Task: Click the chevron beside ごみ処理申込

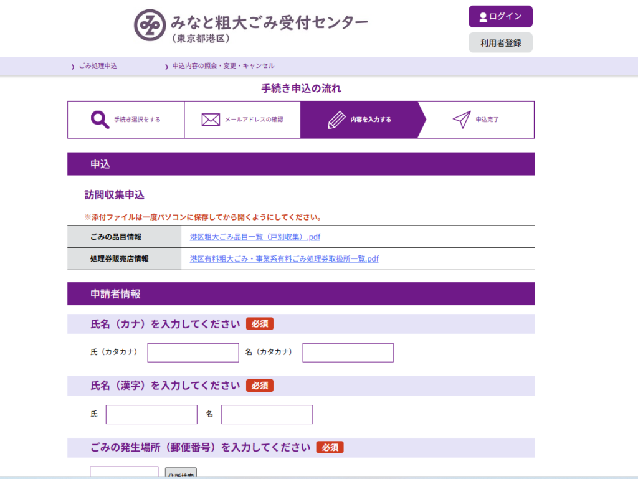Action: coord(73,66)
